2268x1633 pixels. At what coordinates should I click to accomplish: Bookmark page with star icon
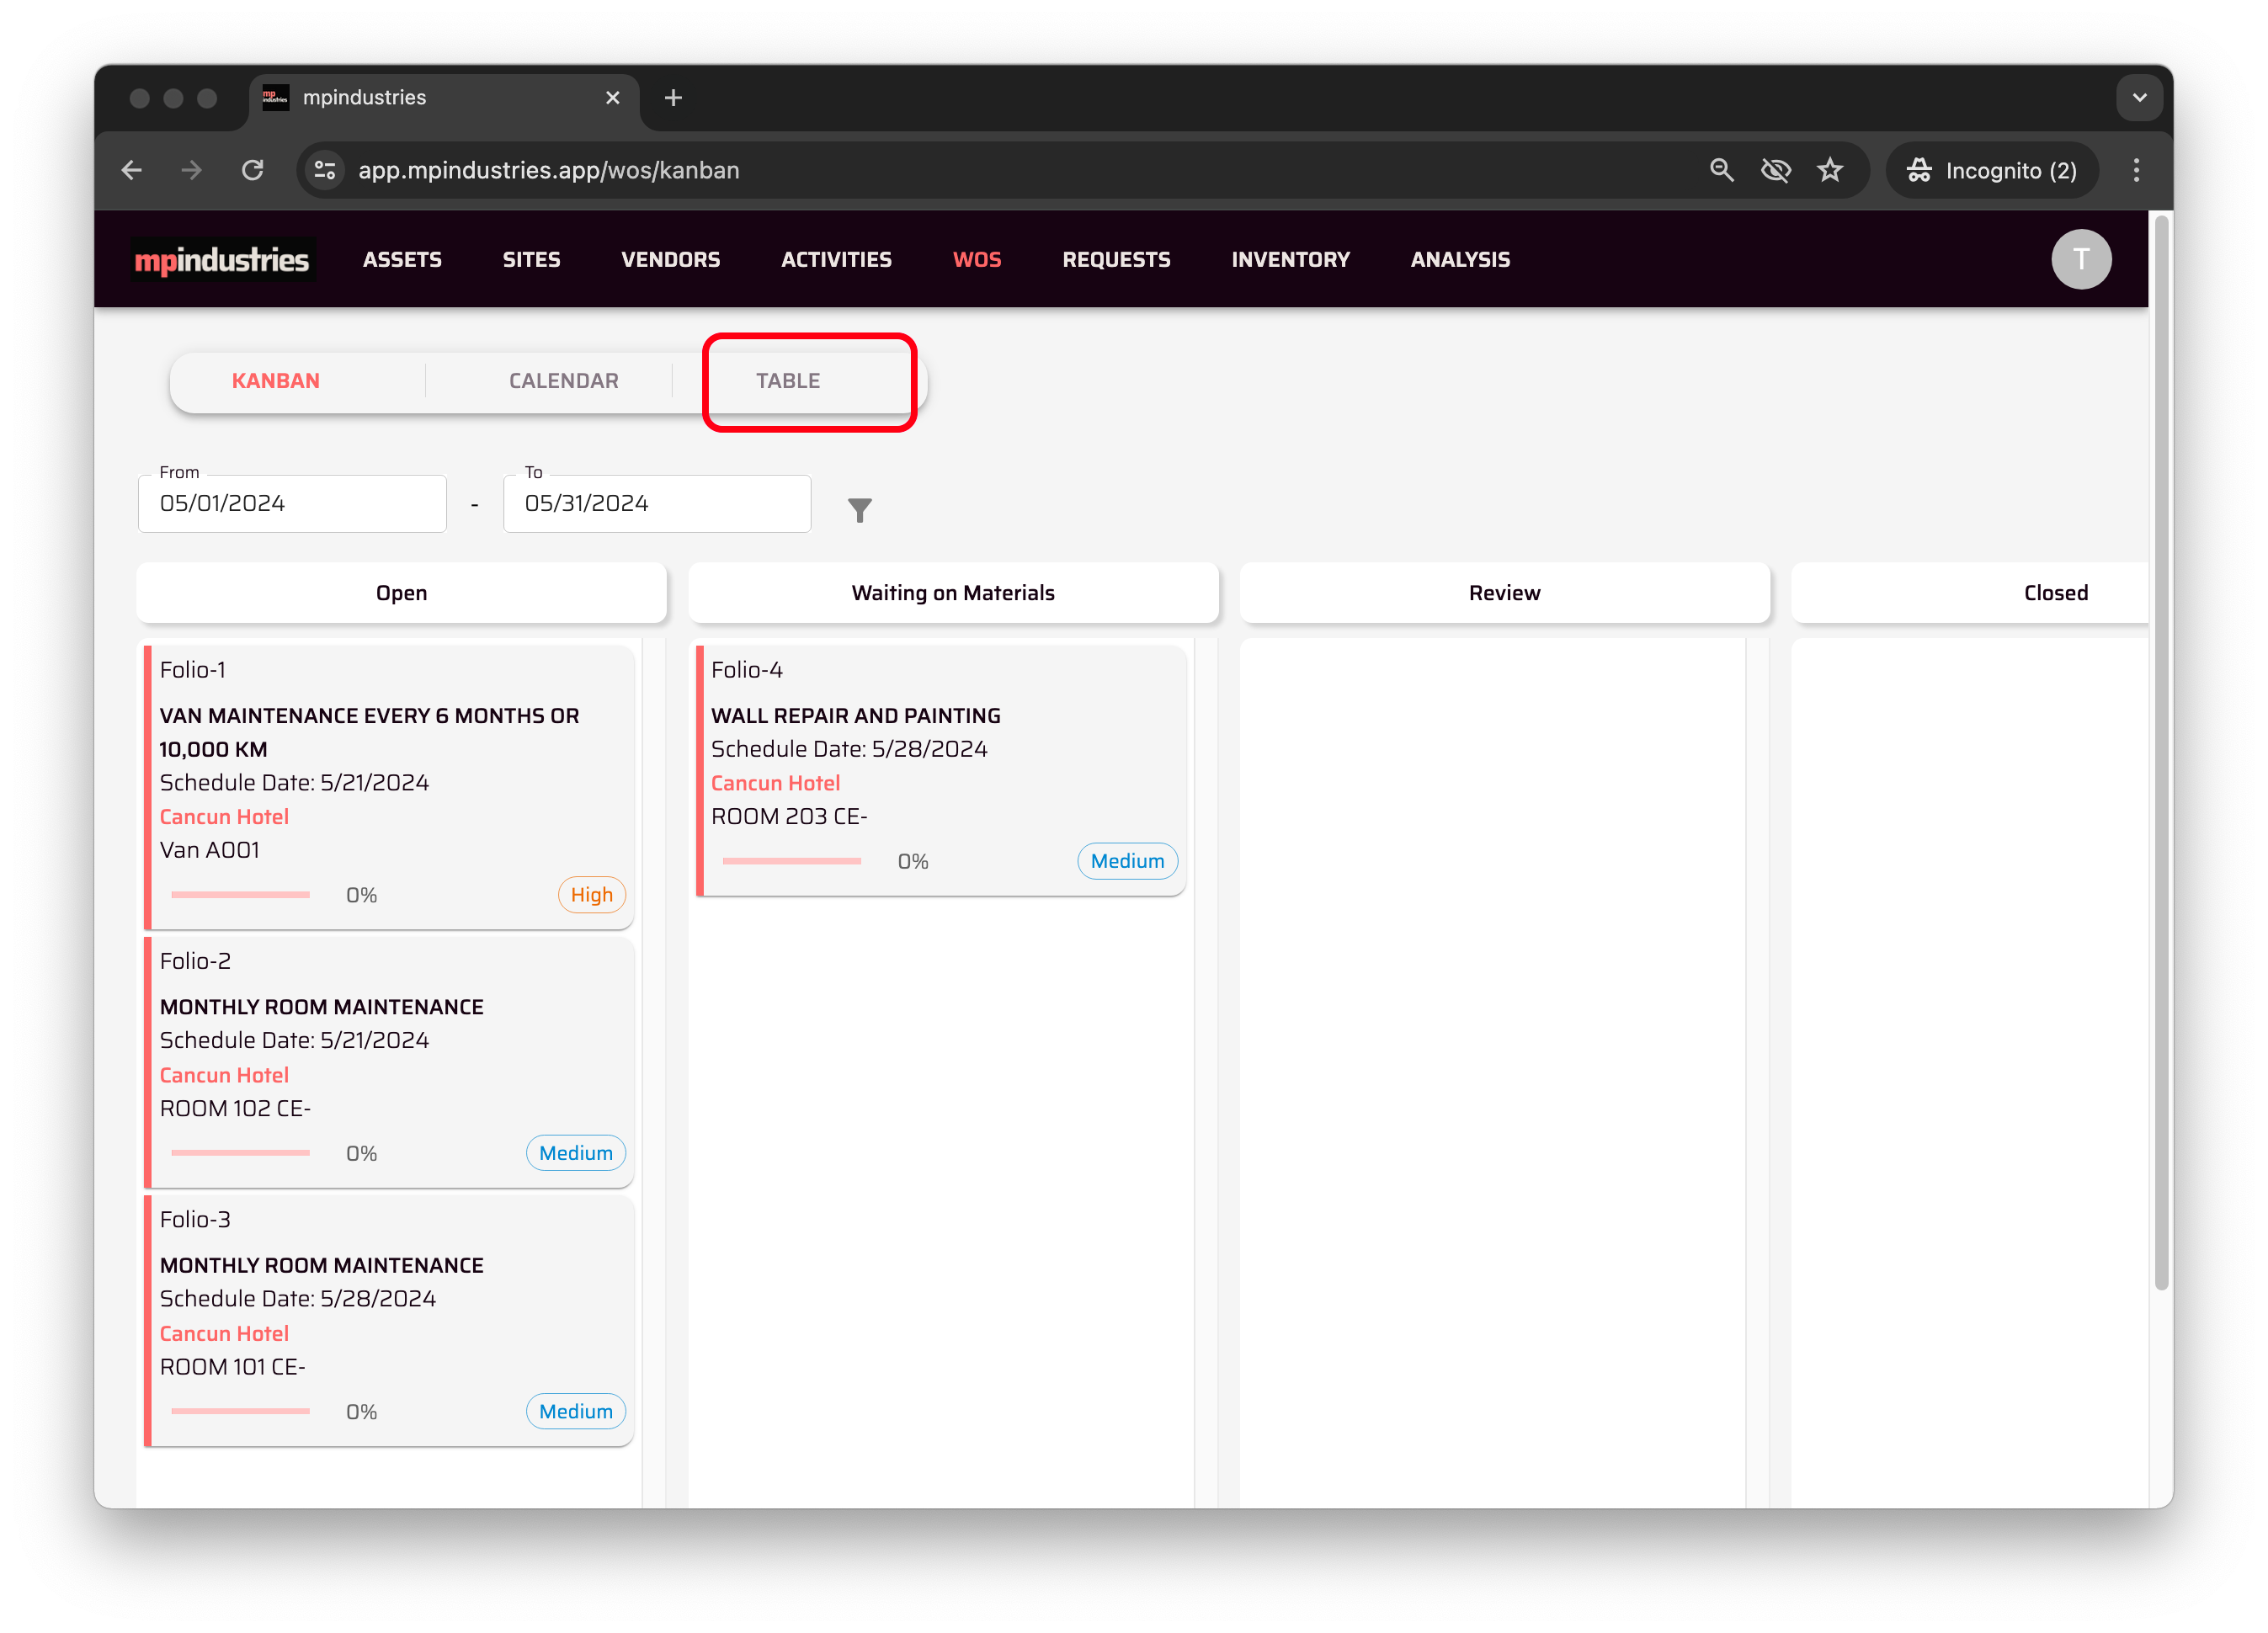[x=1829, y=171]
